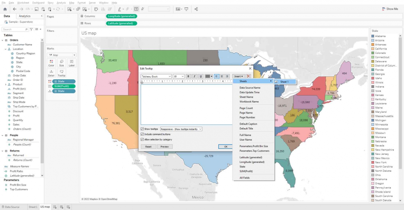Click the Sort Ascending toolbar icon

click(x=103, y=9)
